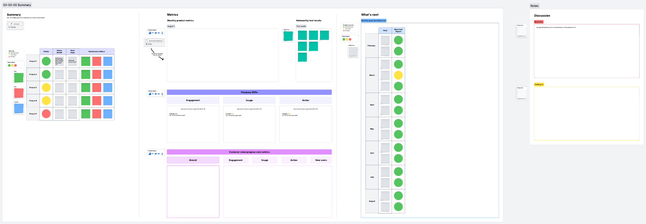Select the red Questions tag
Image resolution: width=646 pixels, height=224 pixels.
(x=539, y=22)
